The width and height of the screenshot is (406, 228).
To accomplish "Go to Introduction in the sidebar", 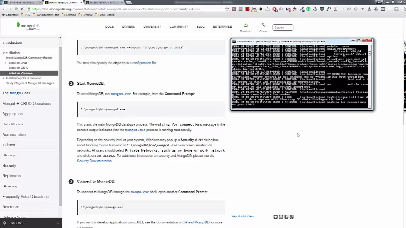I will pyautogui.click(x=12, y=42).
